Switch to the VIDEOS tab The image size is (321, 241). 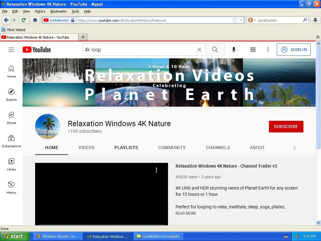87,147
